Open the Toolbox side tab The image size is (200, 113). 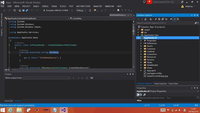point(1,32)
